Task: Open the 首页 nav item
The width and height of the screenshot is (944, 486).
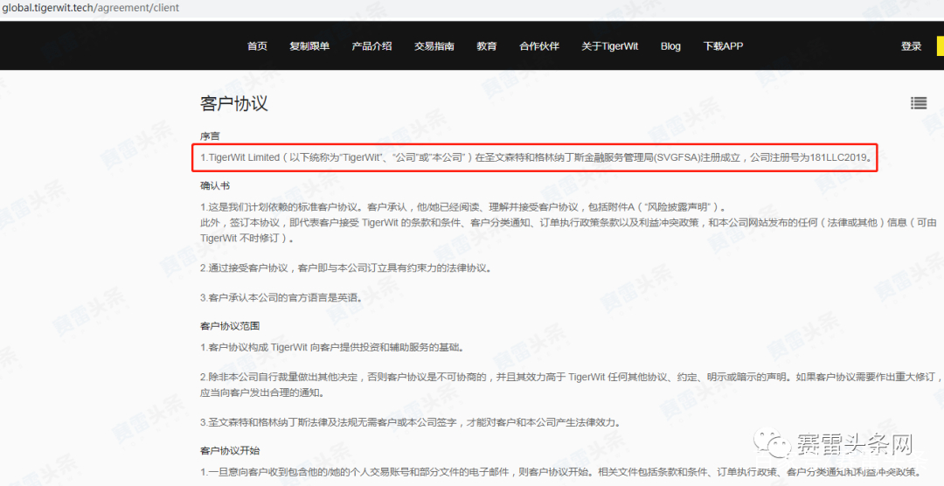Action: pyautogui.click(x=257, y=46)
